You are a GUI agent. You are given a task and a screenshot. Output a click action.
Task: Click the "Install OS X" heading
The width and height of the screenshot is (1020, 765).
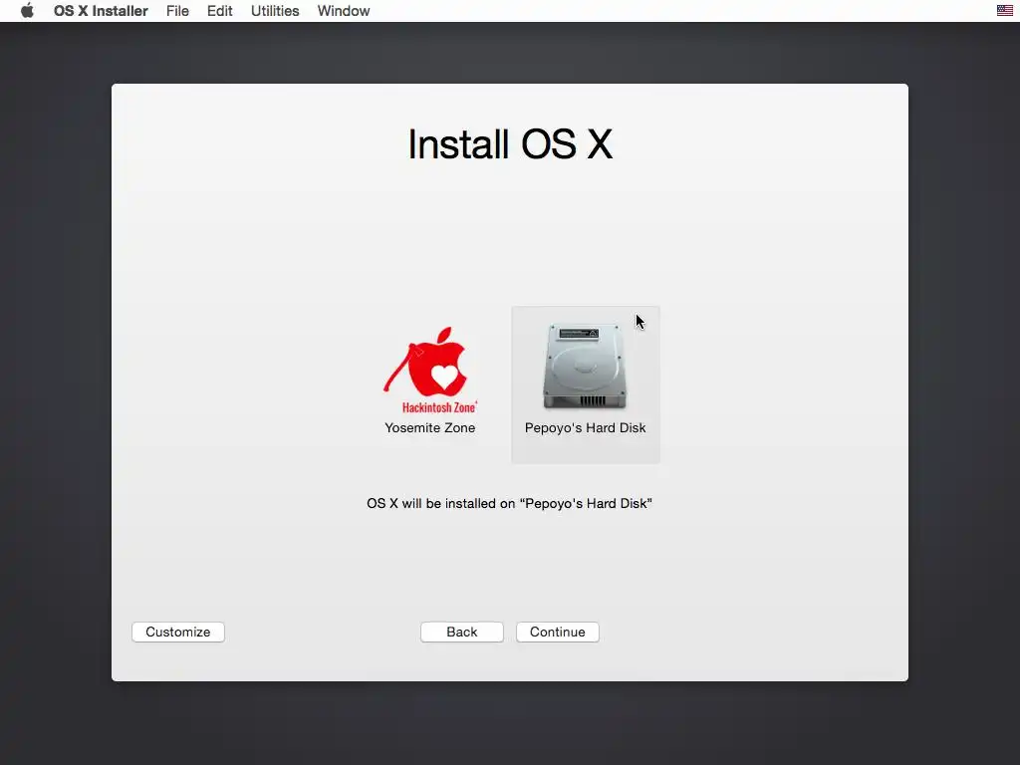510,143
